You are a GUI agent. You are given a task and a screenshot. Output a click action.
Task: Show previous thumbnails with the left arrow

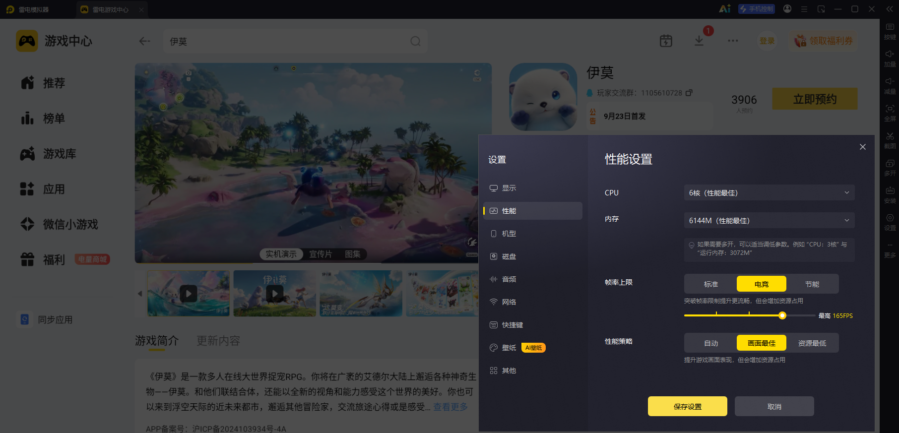pyautogui.click(x=140, y=294)
